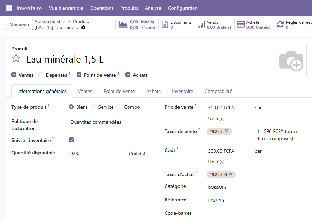Show help tooltip for Taxes d'achat

(x=196, y=173)
